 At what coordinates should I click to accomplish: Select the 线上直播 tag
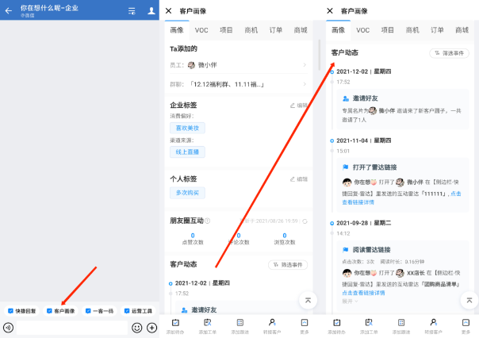187,152
